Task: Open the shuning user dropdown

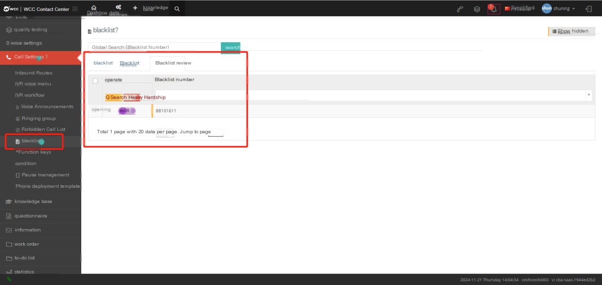Action: pyautogui.click(x=564, y=9)
